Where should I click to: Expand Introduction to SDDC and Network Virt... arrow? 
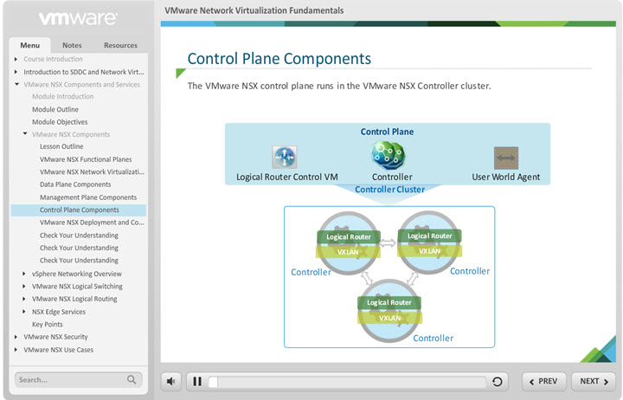(16, 72)
